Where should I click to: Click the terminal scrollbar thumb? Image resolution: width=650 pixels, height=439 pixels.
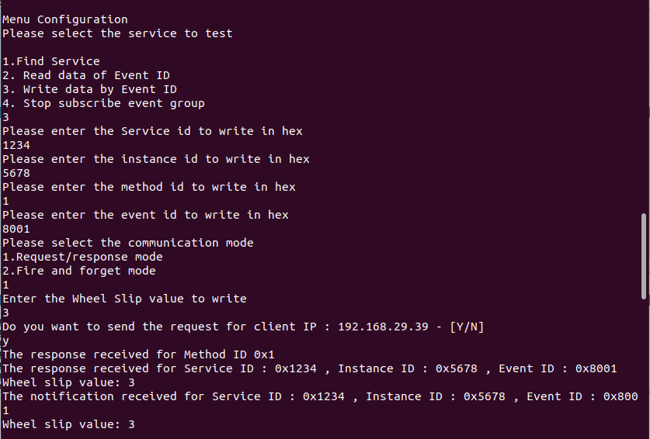coord(644,256)
